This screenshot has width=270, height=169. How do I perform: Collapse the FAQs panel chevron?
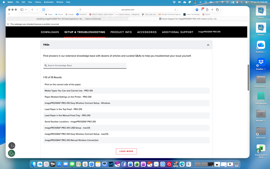(x=208, y=45)
